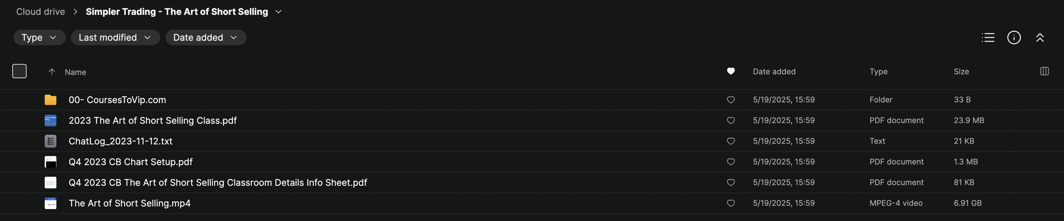Select the Classroom Details Info Sheet.pdf thumbnail
Screen dimensions: 1064x221
point(51,182)
